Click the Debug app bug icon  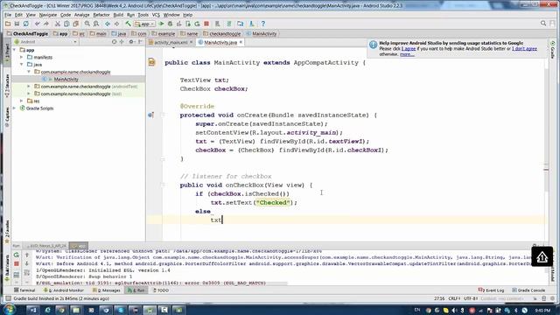pos(170,24)
